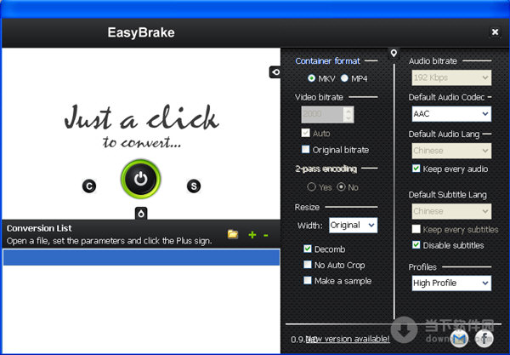Toggle Disable subtitles checkbox
This screenshot has width=510, height=355.
pyautogui.click(x=416, y=245)
